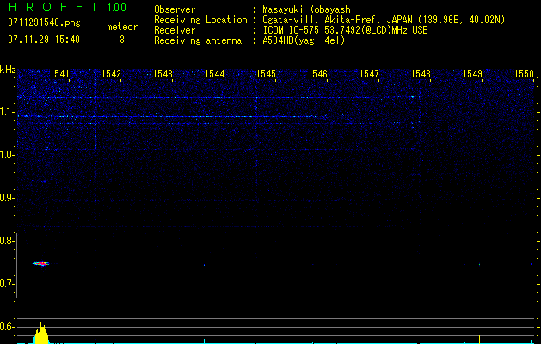Screen dimensions: 541x344
Task: Select observer name Masayuki Kobayashi
Action: tap(309, 9)
